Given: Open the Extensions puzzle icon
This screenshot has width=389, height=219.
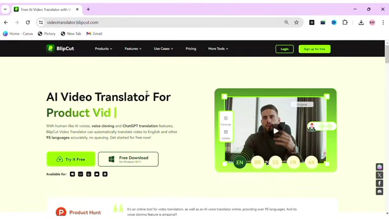Looking at the screenshot, I should tap(345, 22).
